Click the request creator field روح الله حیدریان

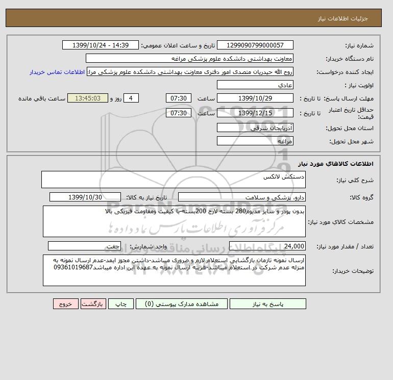[x=190, y=71]
